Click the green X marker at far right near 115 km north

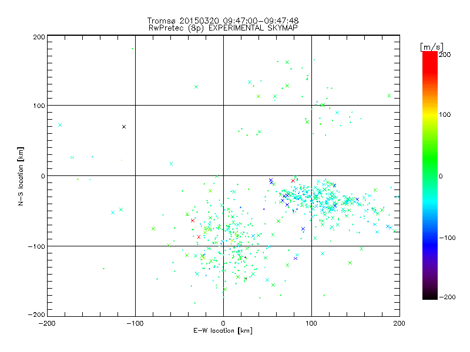(389, 96)
